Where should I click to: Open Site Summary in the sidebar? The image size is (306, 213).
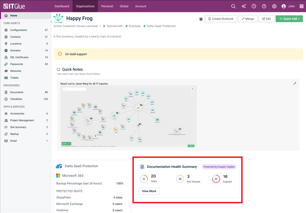pyautogui.click(x=26, y=127)
